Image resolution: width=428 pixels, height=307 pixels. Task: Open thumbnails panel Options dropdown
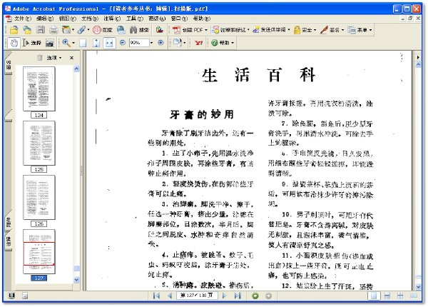click(53, 58)
